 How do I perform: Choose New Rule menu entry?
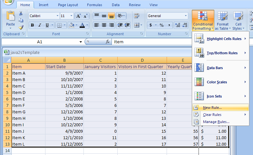click(220, 108)
